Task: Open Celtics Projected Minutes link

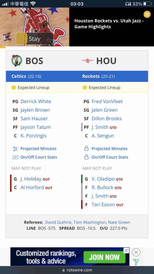Action: 38,149
